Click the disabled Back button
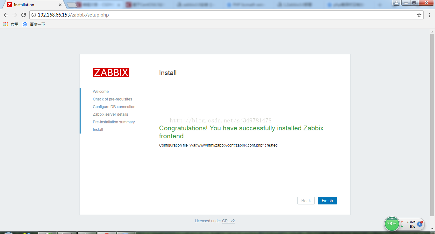The height and width of the screenshot is (234, 435). tap(306, 201)
